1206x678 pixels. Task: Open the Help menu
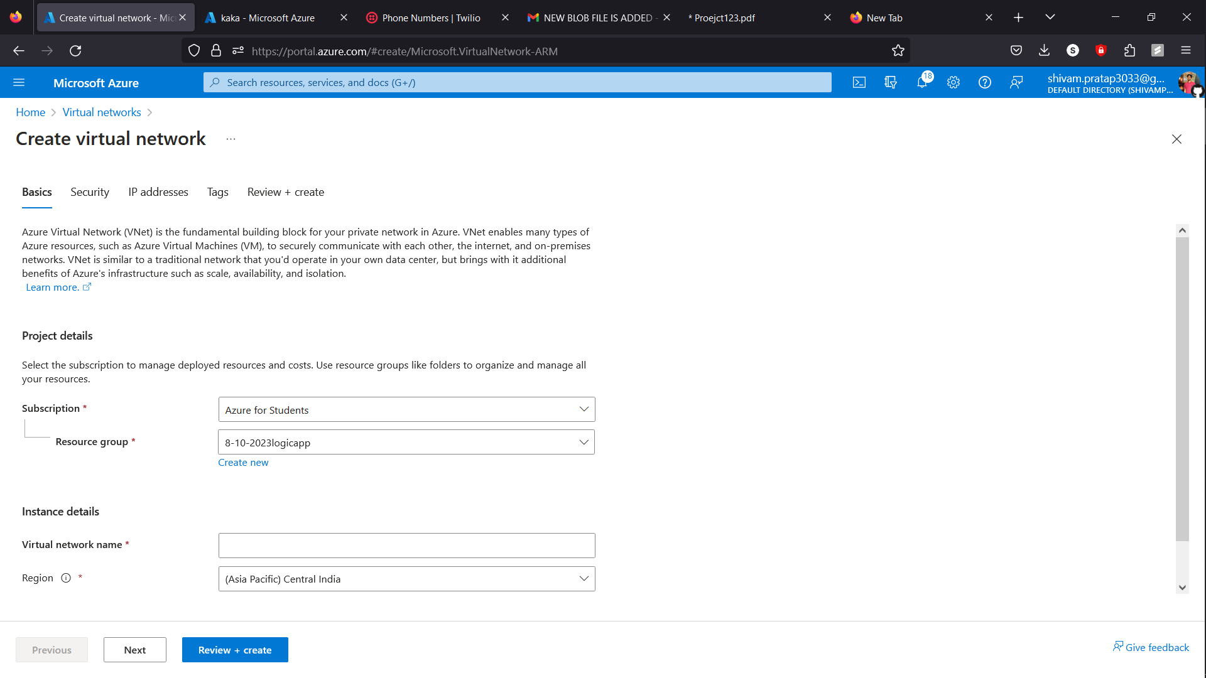click(984, 82)
